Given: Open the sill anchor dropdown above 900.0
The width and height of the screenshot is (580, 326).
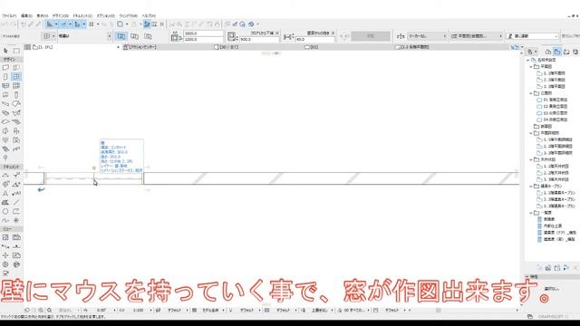Looking at the screenshot, I should click(x=277, y=34).
